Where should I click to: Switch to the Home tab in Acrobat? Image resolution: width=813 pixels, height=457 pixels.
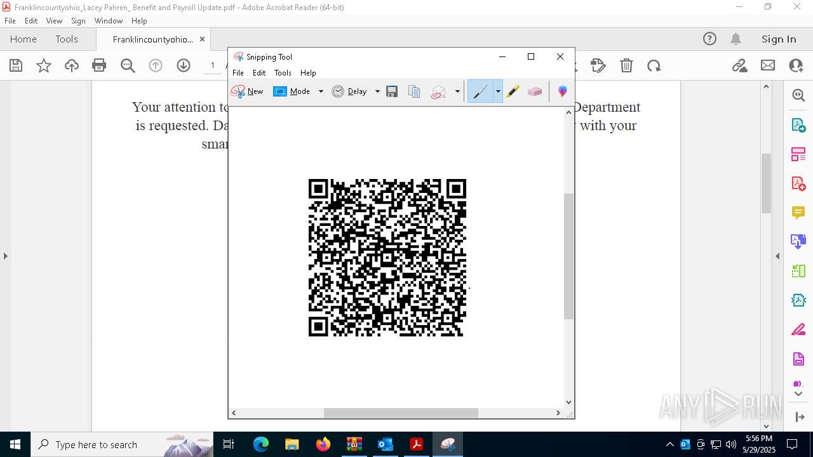(24, 39)
